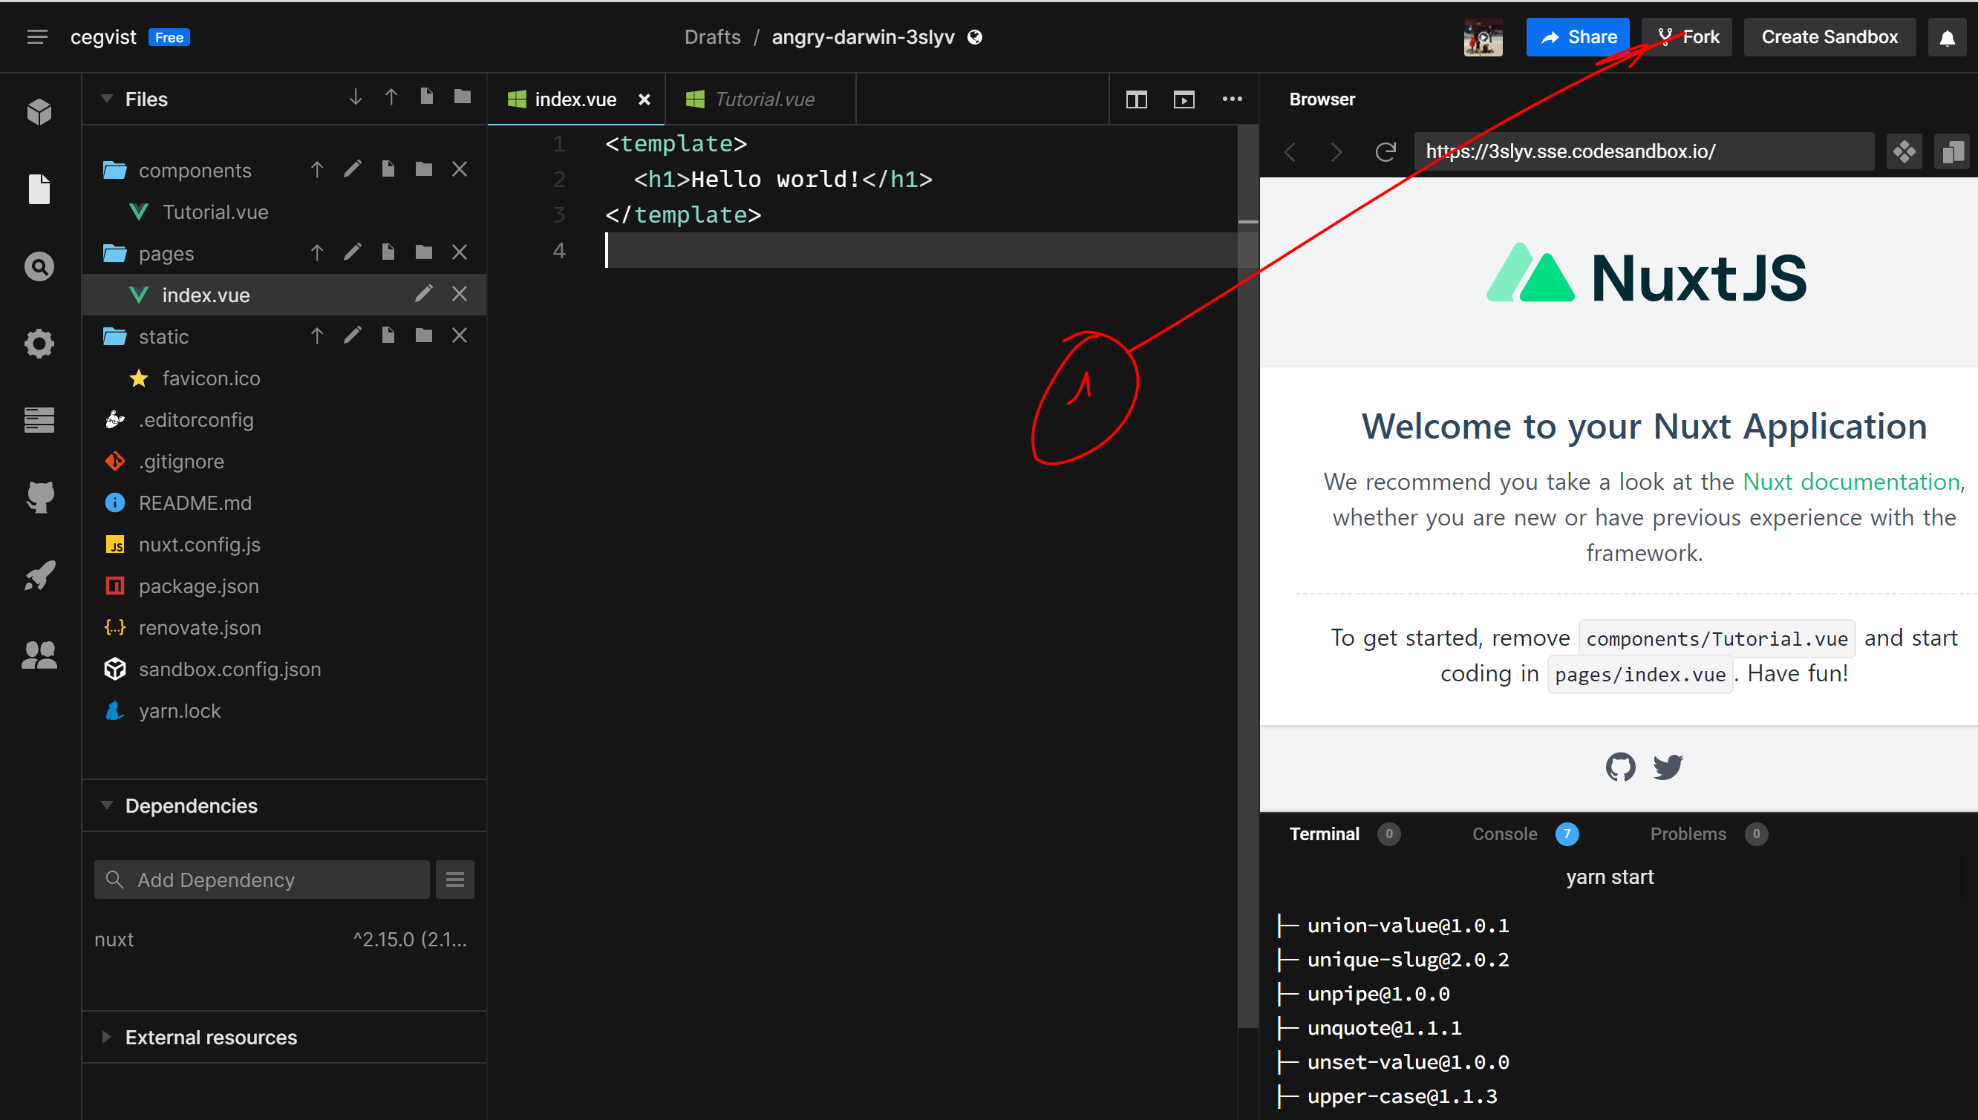This screenshot has height=1120, width=1978.
Task: Select the yarn start terminal tab
Action: tap(1610, 877)
